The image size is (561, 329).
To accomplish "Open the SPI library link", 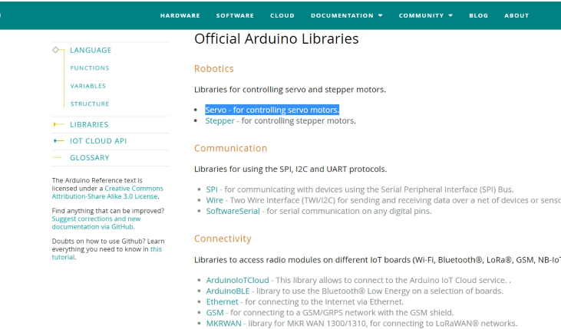I will 212,189.
